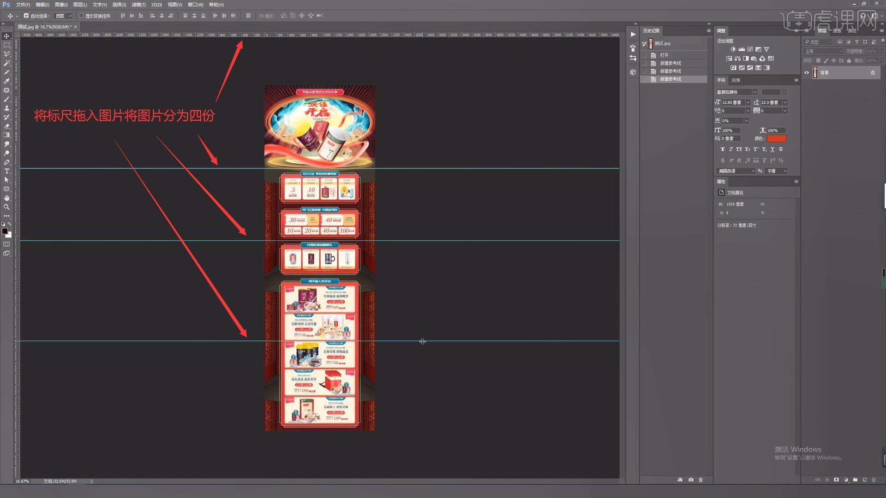The image size is (886, 498).
Task: Choose the Pen tool
Action: [6, 162]
